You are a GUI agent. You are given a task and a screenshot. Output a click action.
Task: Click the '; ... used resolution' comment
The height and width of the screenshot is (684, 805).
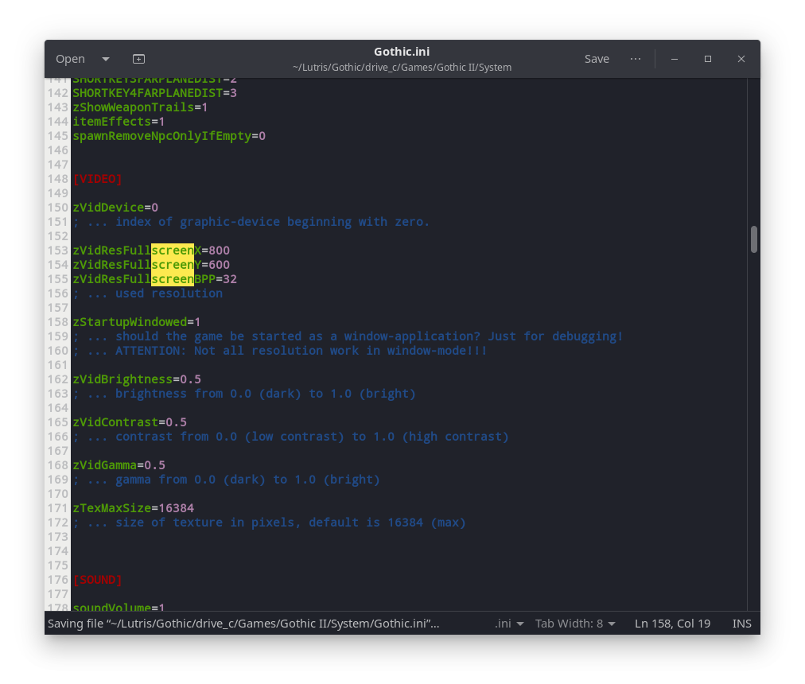(148, 293)
